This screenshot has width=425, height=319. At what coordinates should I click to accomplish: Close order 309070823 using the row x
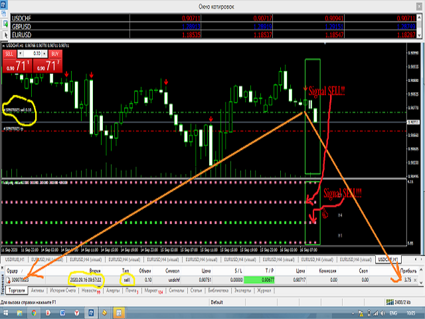coord(415,280)
